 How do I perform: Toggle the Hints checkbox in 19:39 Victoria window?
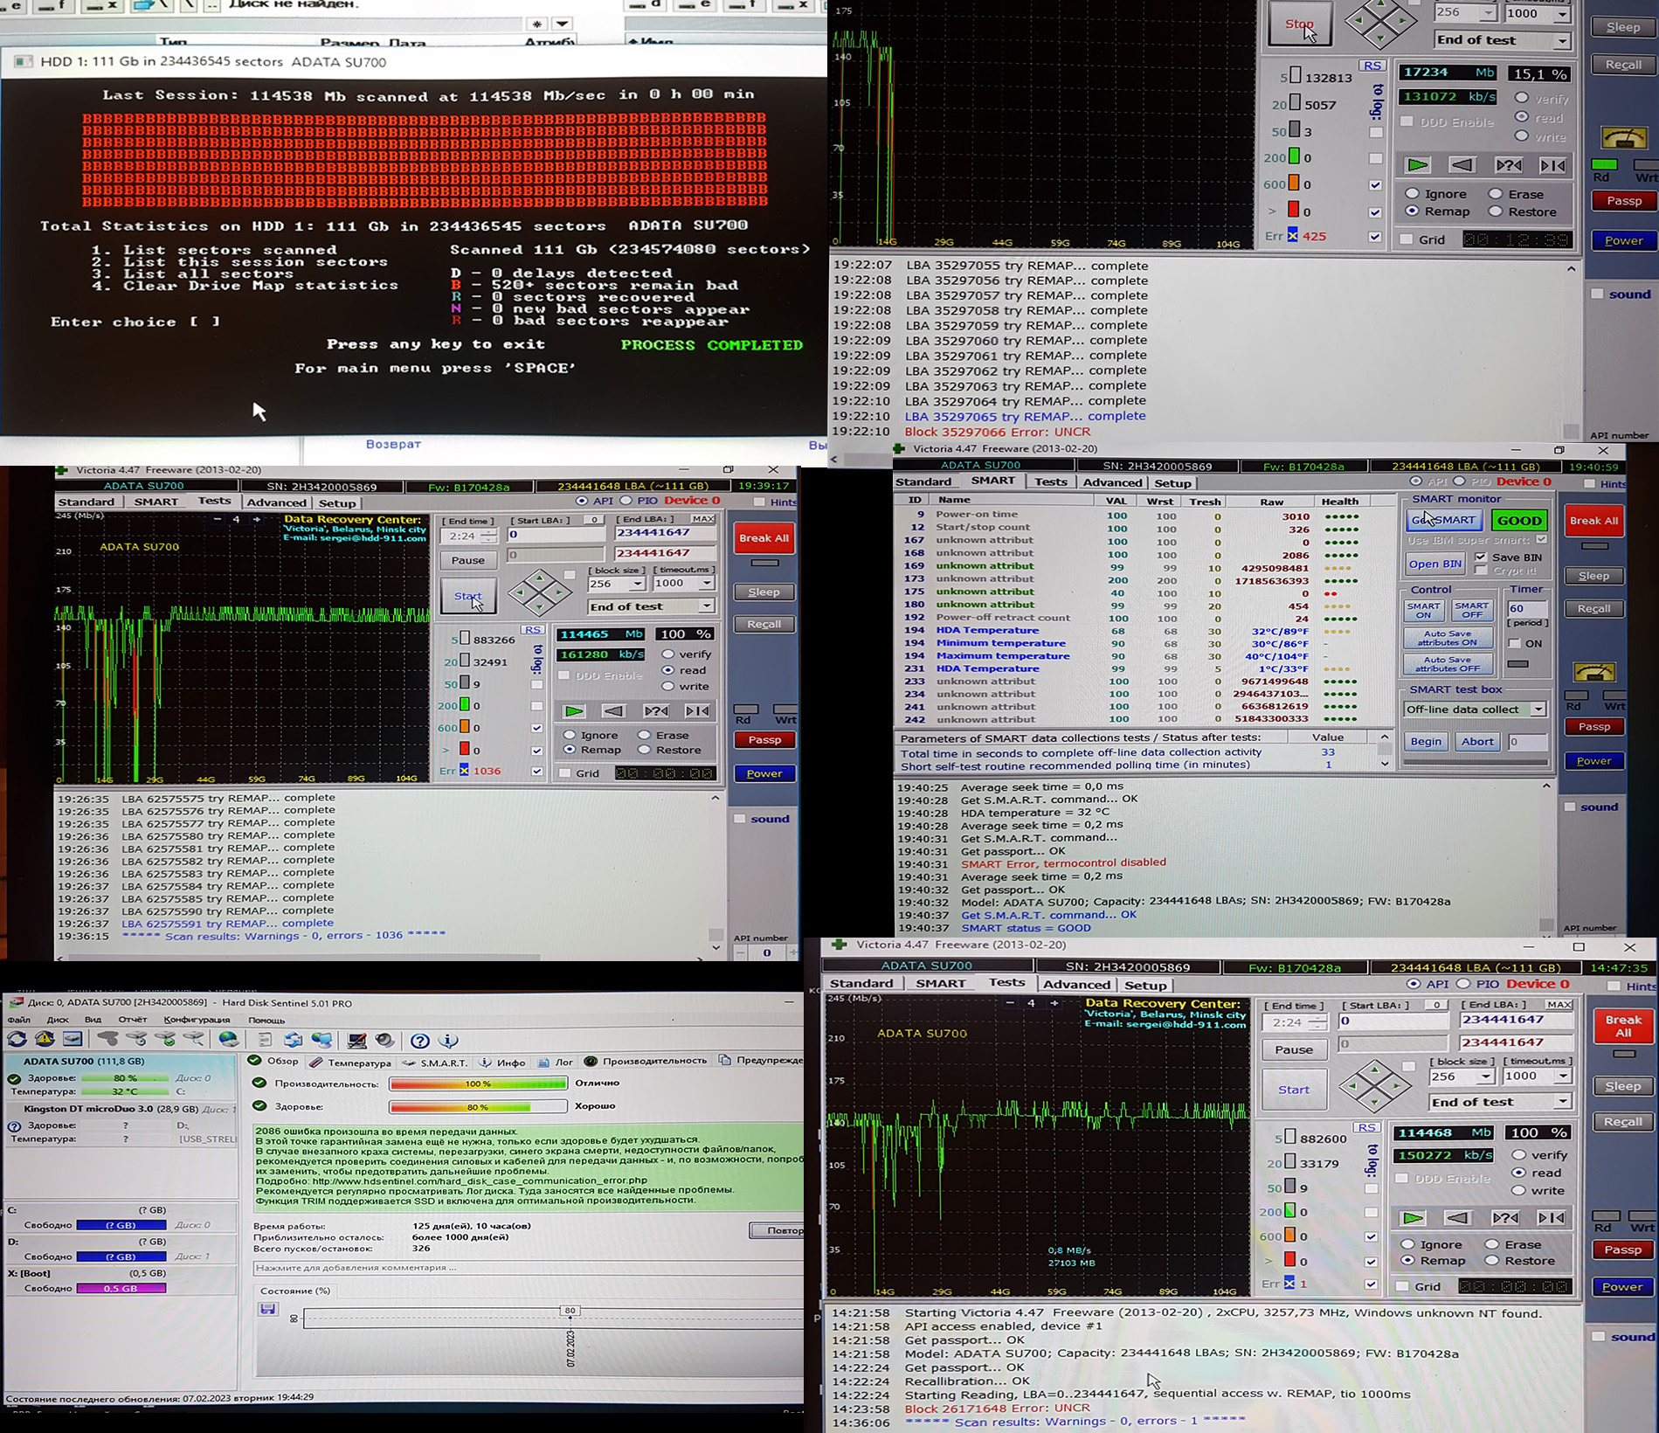coord(759,502)
